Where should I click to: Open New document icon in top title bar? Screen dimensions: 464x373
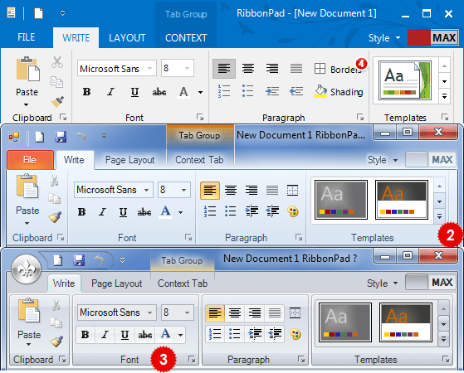click(x=38, y=13)
